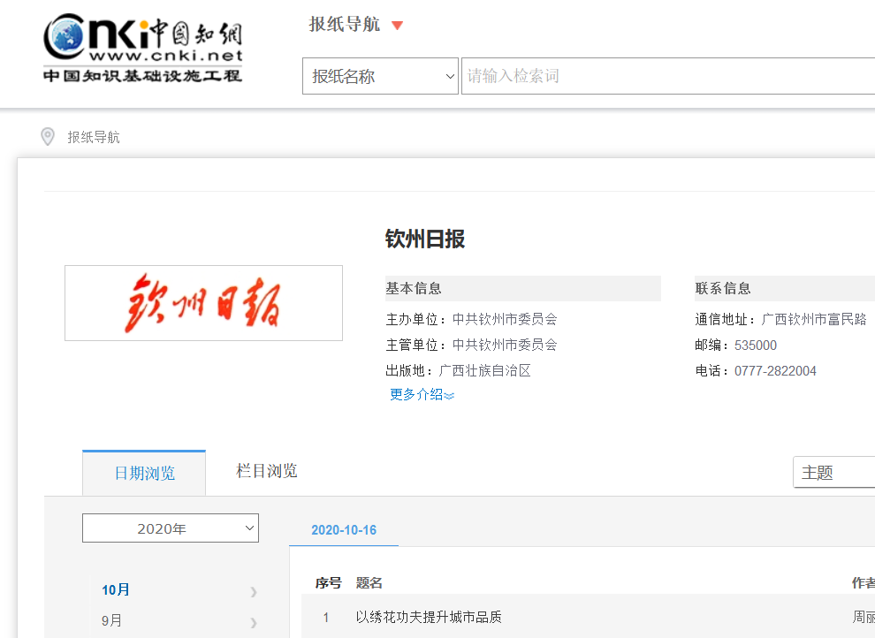The width and height of the screenshot is (875, 638).
Task: Switch to the 栏目浏览 tab
Action: (267, 471)
